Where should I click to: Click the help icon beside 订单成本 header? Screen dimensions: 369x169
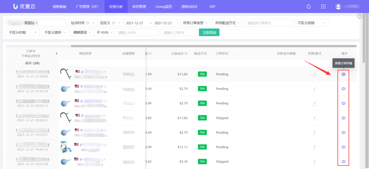click(x=186, y=54)
